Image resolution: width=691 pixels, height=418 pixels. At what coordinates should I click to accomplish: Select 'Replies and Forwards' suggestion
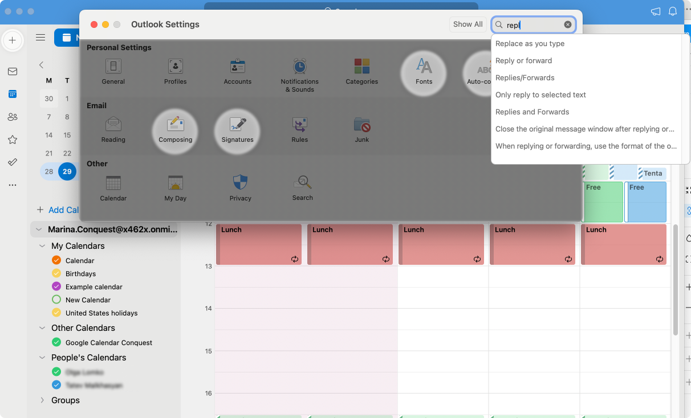tap(587, 112)
